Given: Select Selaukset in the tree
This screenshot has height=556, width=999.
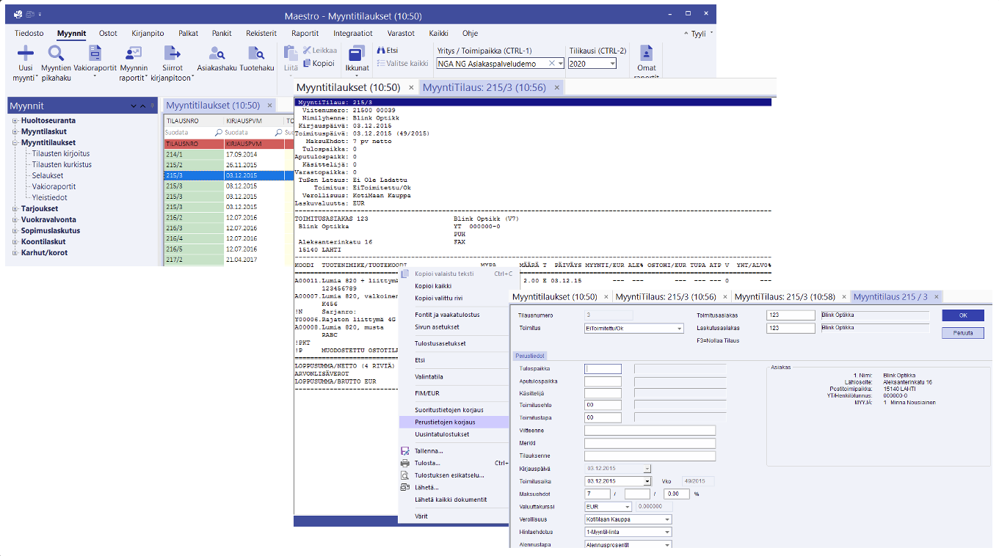Looking at the screenshot, I should pos(48,176).
